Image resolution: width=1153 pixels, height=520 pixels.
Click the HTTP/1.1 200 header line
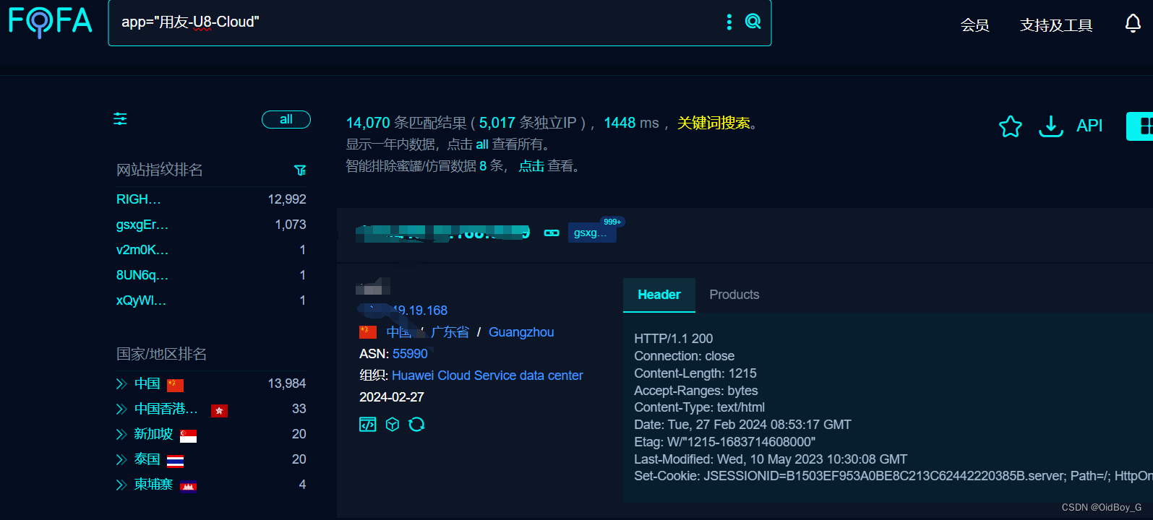pyautogui.click(x=674, y=339)
